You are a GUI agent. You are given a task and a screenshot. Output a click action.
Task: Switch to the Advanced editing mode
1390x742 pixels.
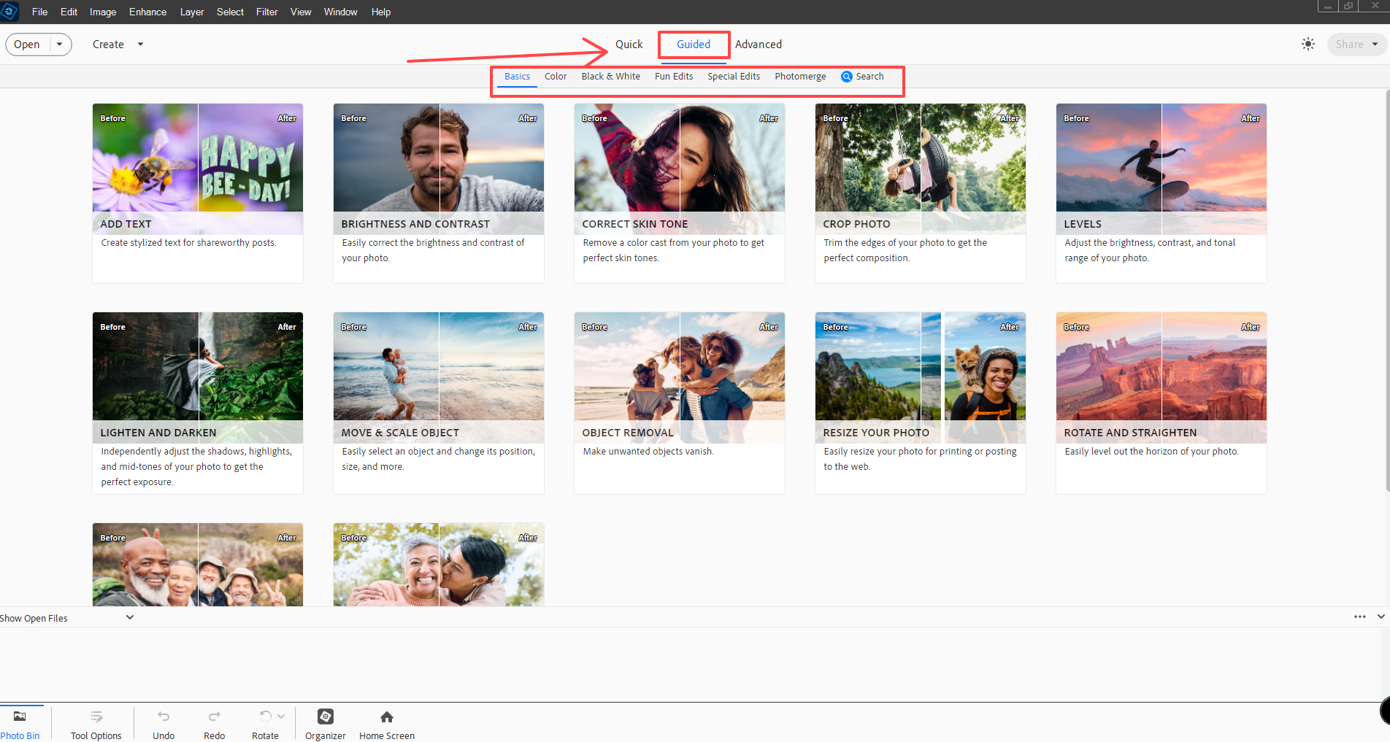pos(759,44)
